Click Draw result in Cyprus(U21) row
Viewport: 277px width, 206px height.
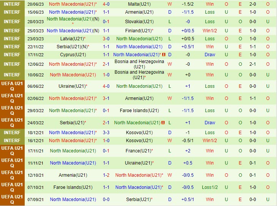(210, 55)
